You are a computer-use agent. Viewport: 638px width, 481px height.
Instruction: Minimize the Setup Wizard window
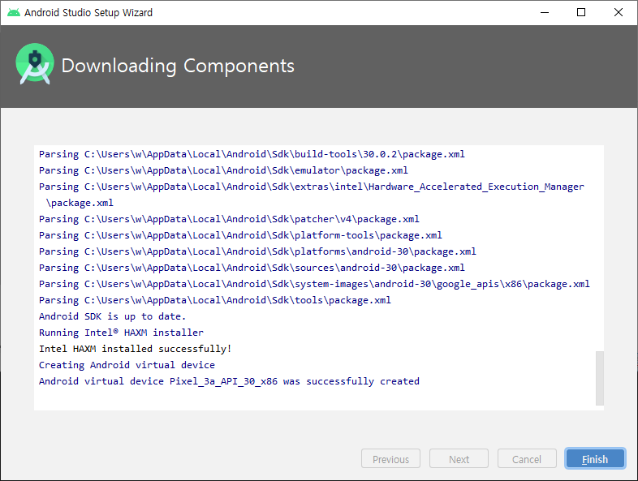(x=545, y=13)
